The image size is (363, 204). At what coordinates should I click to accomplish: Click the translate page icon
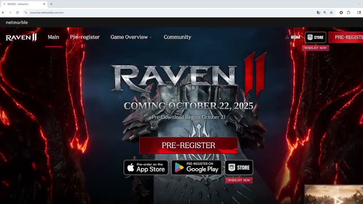click(318, 12)
